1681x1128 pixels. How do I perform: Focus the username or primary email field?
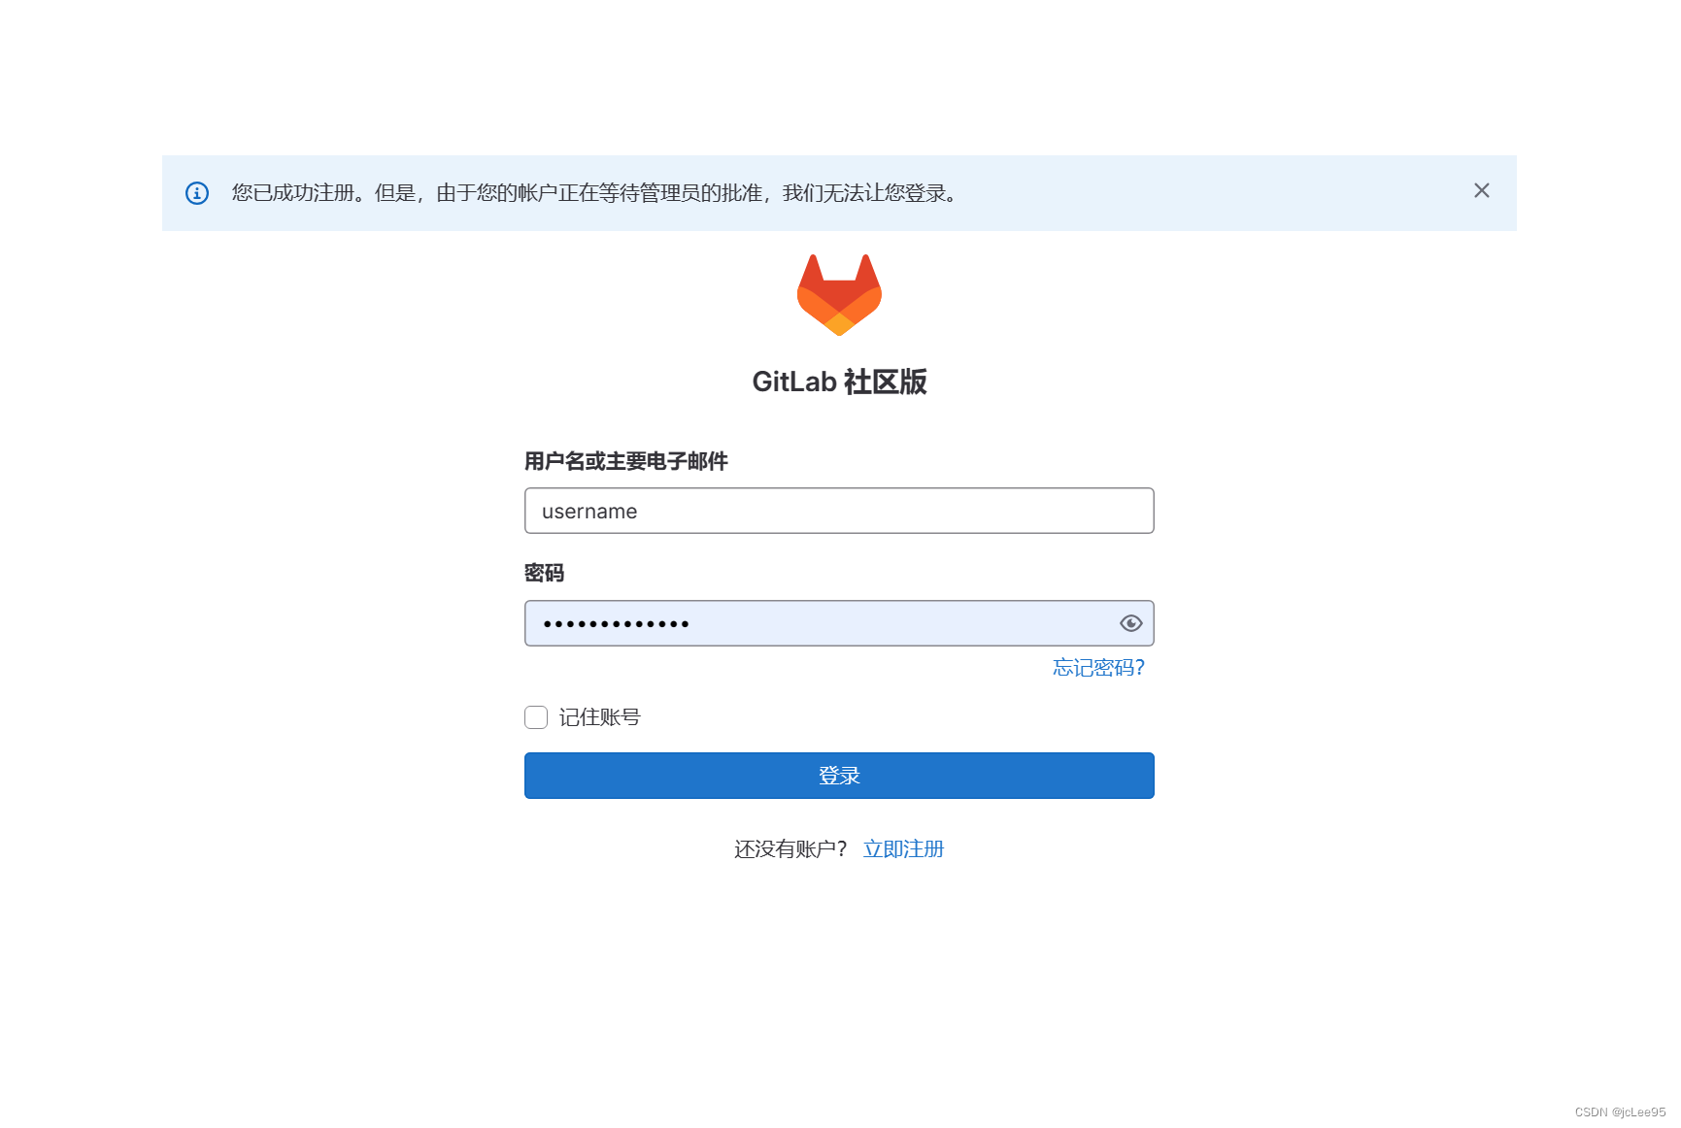[x=839, y=511]
